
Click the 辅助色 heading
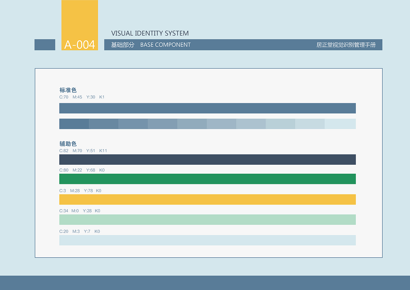[x=68, y=144]
